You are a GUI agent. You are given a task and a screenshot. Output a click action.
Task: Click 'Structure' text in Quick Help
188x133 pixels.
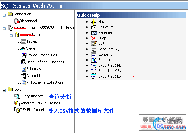click(x=106, y=27)
